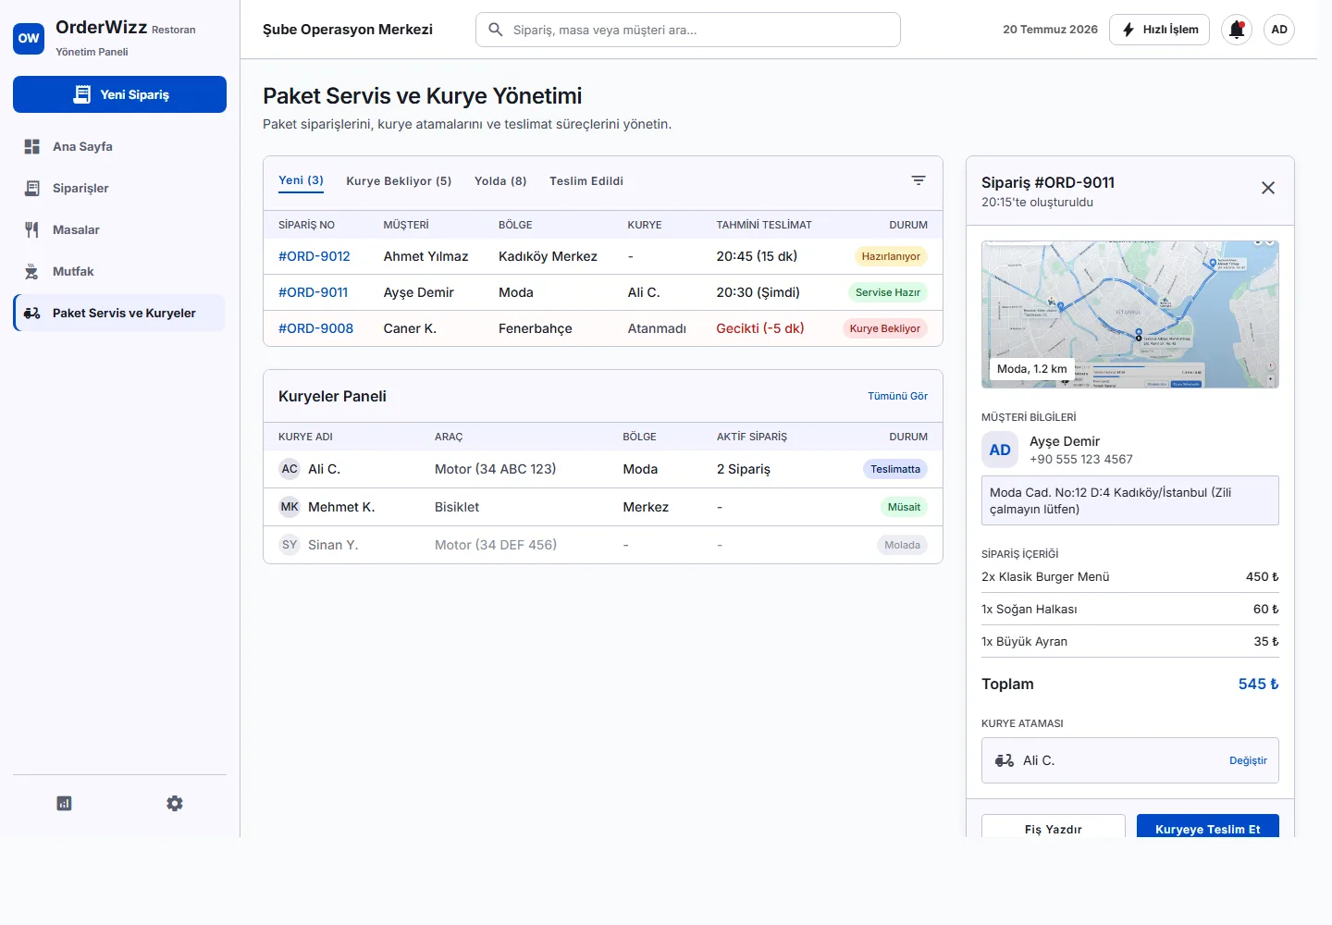Click Müsait status badge
Image resolution: width=1332 pixels, height=925 pixels.
tap(904, 507)
